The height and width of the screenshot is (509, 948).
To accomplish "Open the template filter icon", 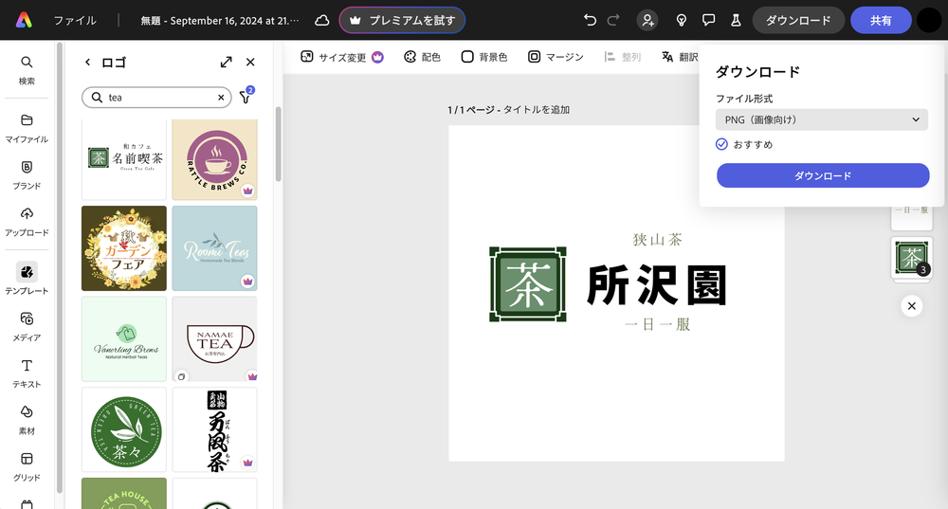I will (x=246, y=96).
